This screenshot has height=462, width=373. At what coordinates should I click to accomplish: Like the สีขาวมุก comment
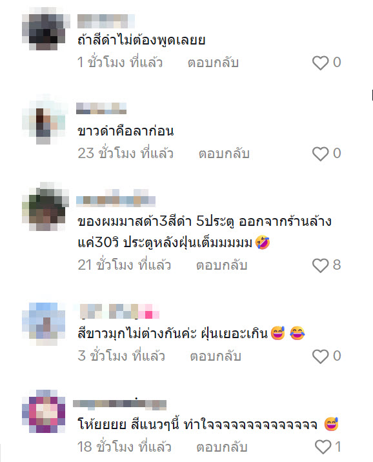(320, 357)
